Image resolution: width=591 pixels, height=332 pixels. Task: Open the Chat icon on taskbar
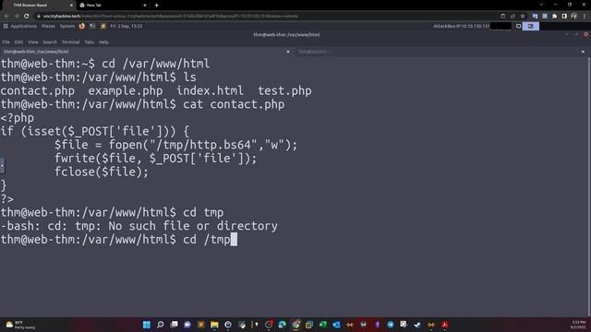click(187, 325)
